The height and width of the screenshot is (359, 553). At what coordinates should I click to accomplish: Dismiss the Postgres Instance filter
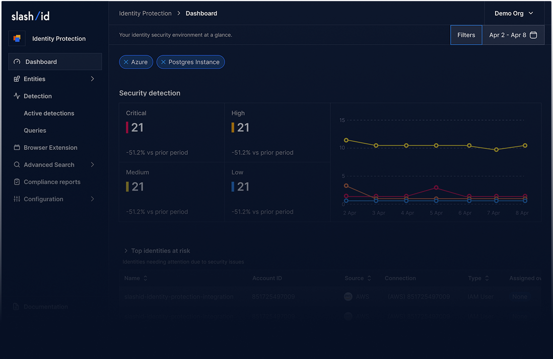(163, 62)
